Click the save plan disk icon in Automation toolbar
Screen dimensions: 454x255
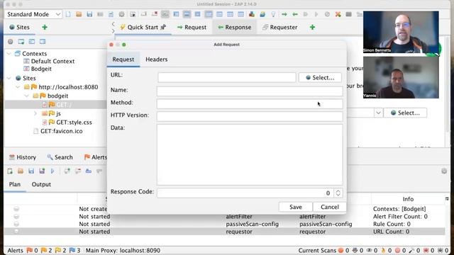pyautogui.click(x=31, y=171)
